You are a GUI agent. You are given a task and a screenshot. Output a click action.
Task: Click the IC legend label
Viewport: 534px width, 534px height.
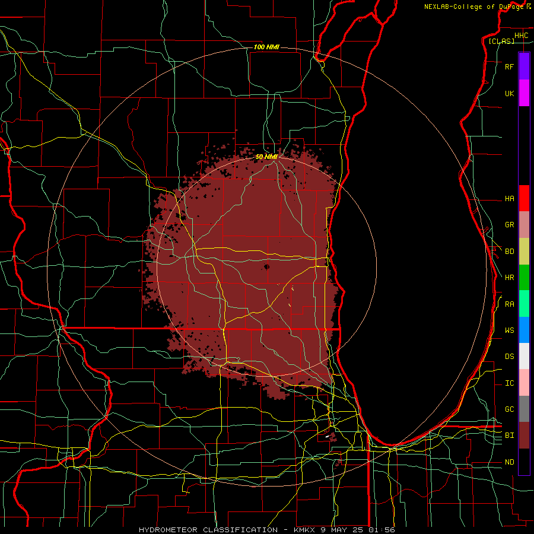pyautogui.click(x=510, y=383)
